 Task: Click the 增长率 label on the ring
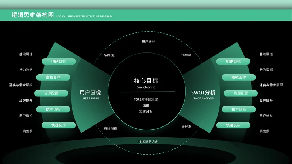point(187,127)
